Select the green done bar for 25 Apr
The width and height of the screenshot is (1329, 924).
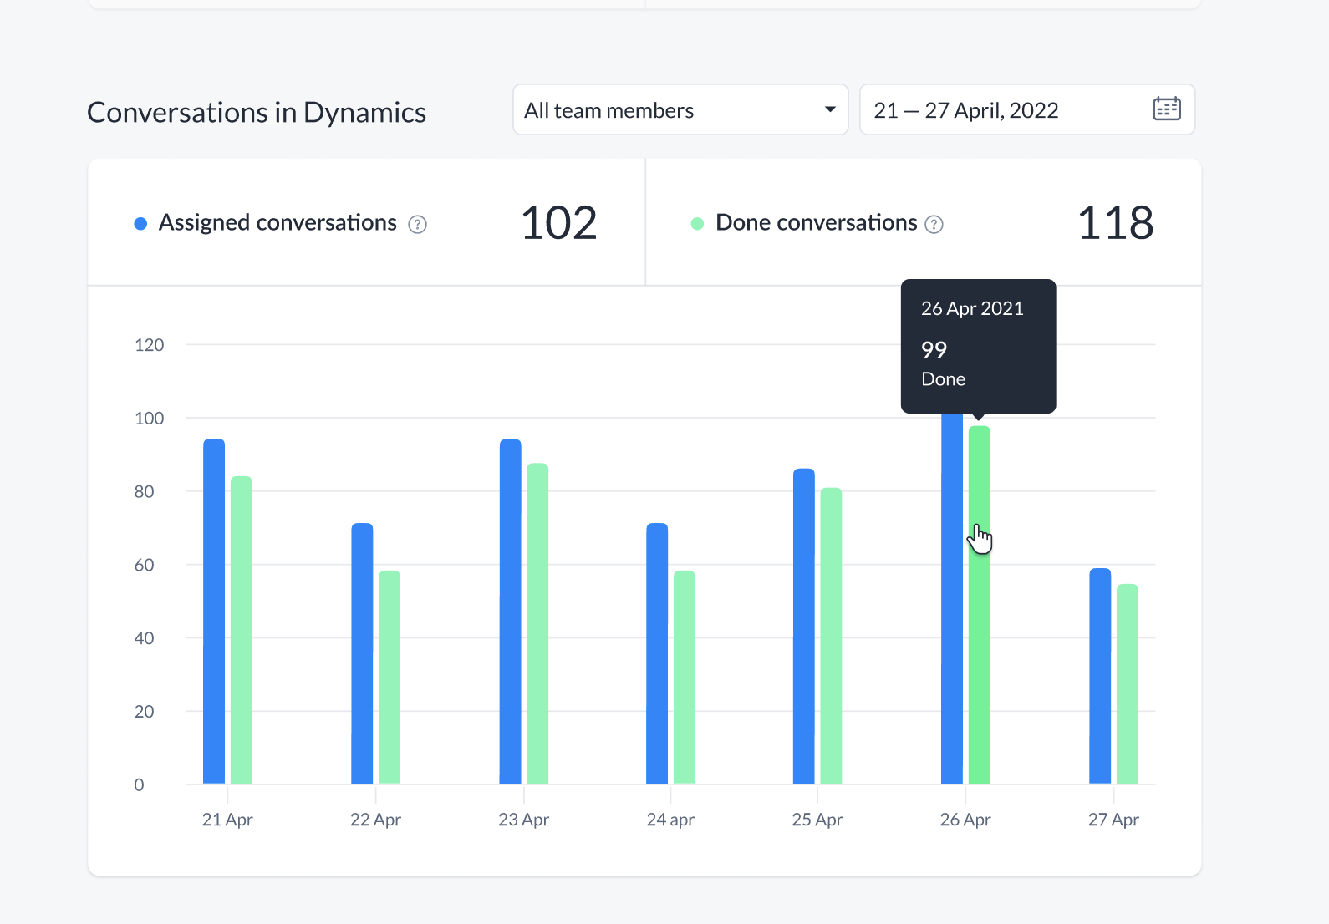(831, 636)
